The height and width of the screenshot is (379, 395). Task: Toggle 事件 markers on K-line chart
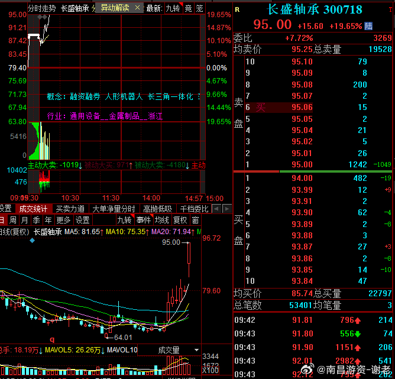144,220
